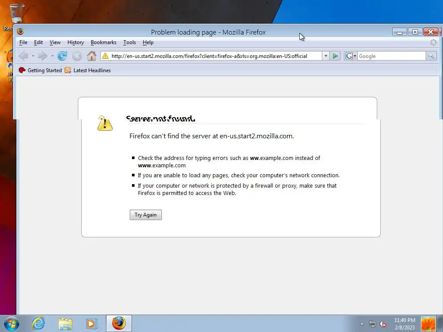Click the Back navigation arrow
The width and height of the screenshot is (443, 332).
24,56
